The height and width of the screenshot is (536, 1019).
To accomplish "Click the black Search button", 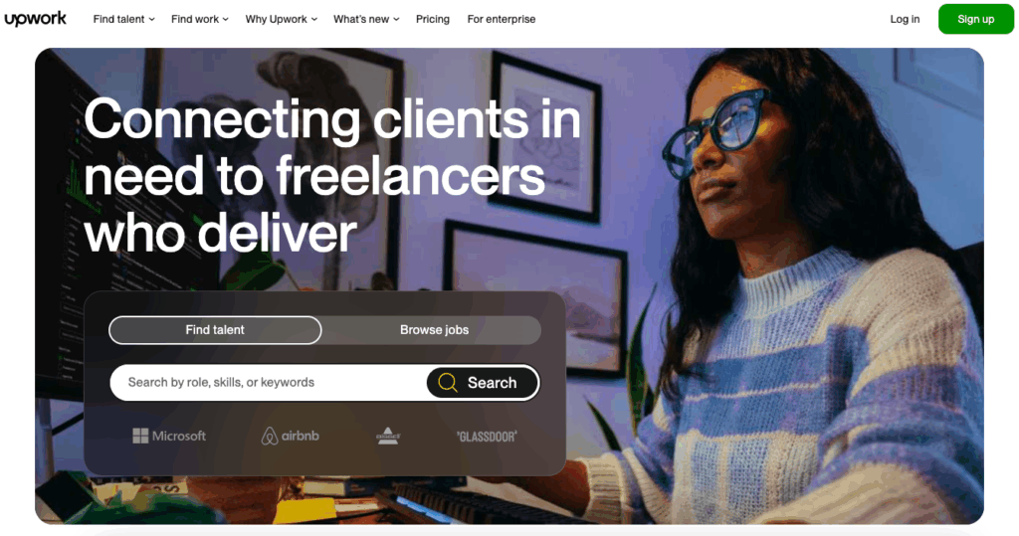I will [483, 383].
